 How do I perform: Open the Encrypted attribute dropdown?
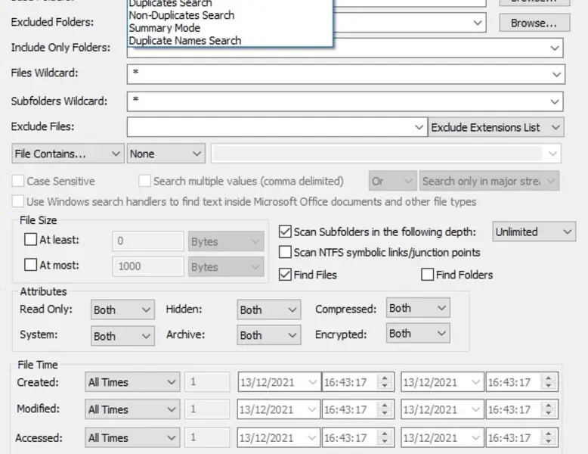[418, 334]
